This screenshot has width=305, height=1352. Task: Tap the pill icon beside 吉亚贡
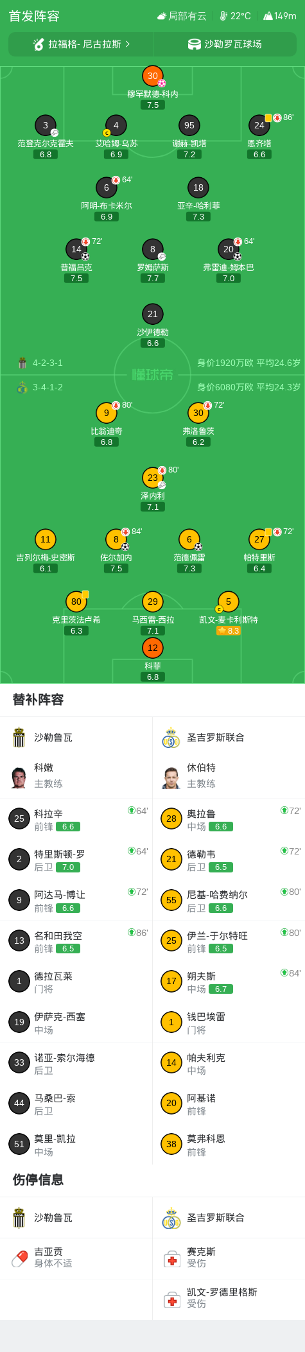click(x=19, y=1258)
